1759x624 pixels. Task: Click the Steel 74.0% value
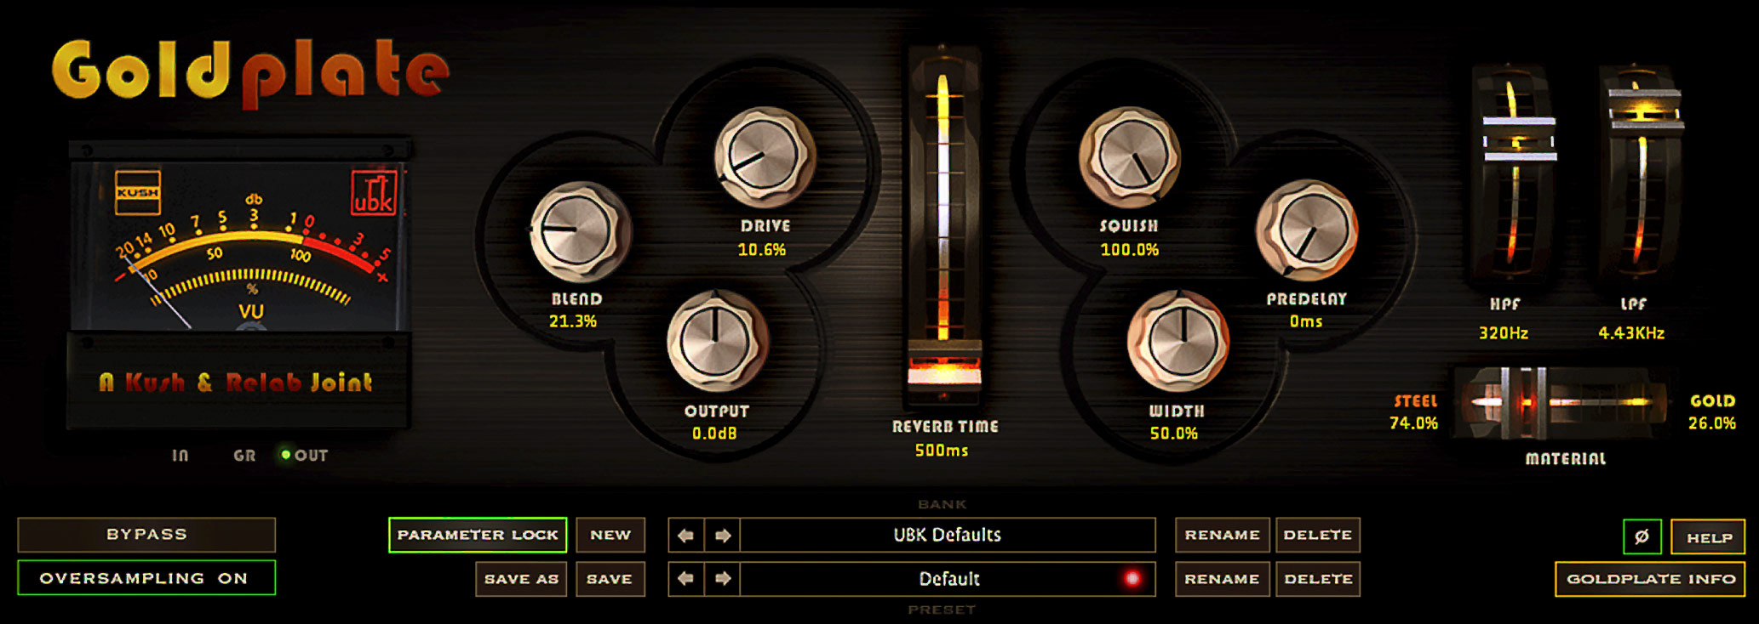click(x=1414, y=423)
